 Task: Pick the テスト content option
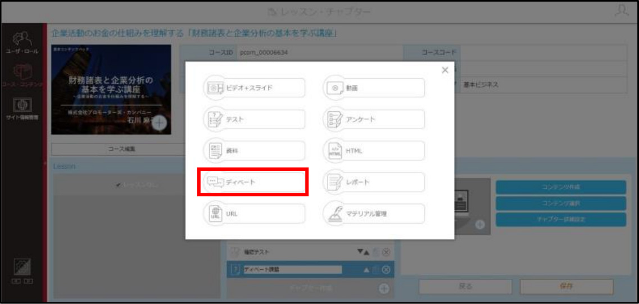pyautogui.click(x=254, y=119)
